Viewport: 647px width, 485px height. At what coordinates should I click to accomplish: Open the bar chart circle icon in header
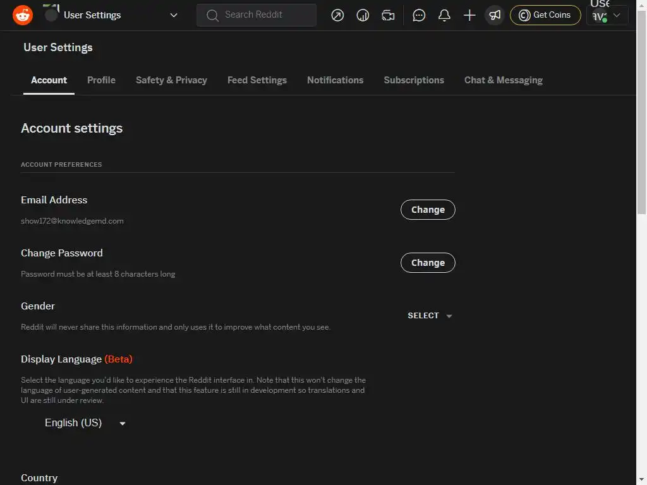[363, 16]
